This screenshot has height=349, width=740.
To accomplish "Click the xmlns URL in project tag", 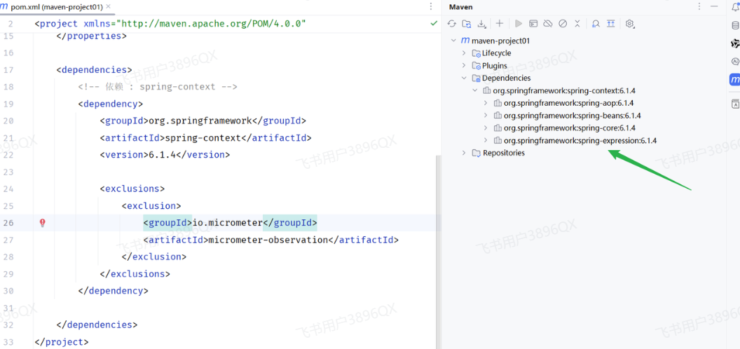I will [x=211, y=23].
